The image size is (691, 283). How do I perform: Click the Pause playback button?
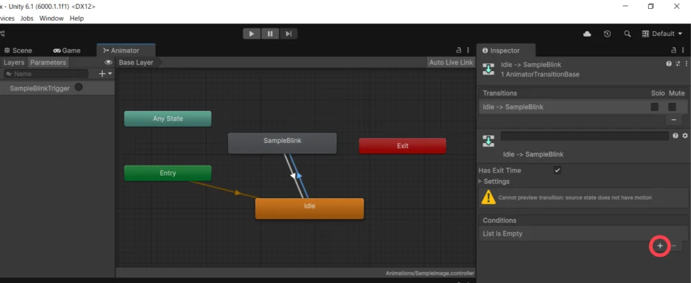tap(269, 33)
